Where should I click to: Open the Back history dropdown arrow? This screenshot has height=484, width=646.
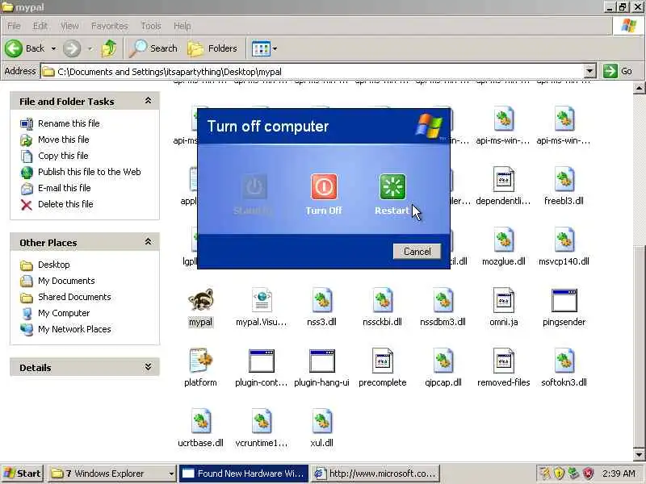point(53,48)
